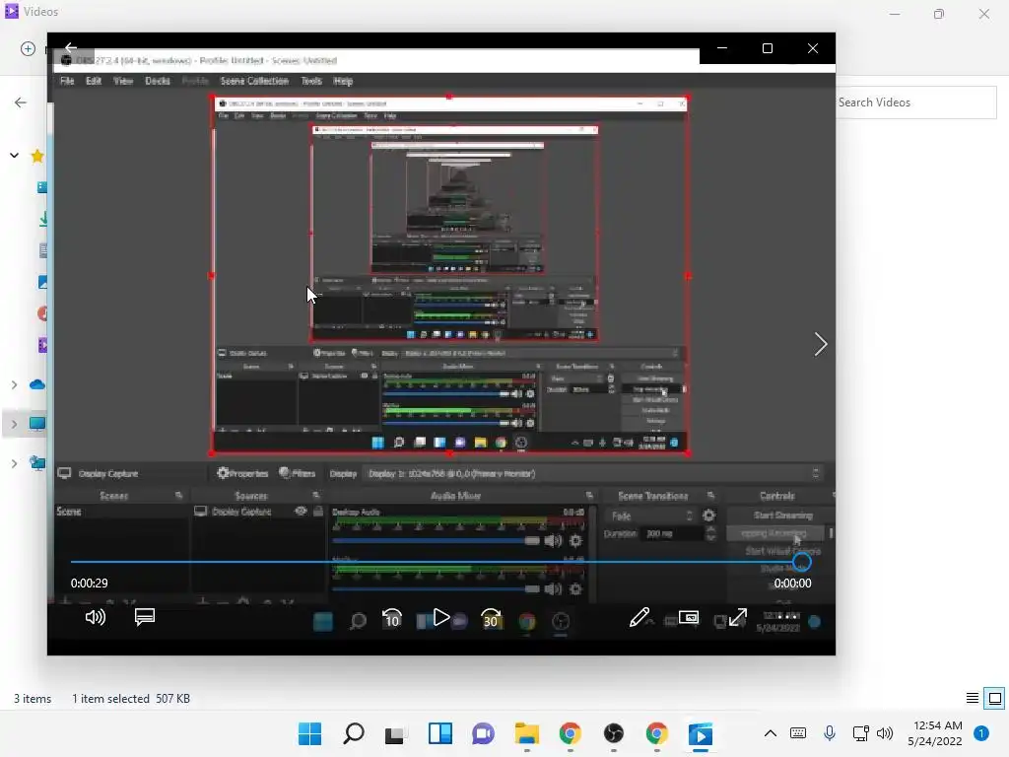This screenshot has width=1009, height=757.
Task: Switch to OBS Studio on taskbar
Action: coord(613,733)
